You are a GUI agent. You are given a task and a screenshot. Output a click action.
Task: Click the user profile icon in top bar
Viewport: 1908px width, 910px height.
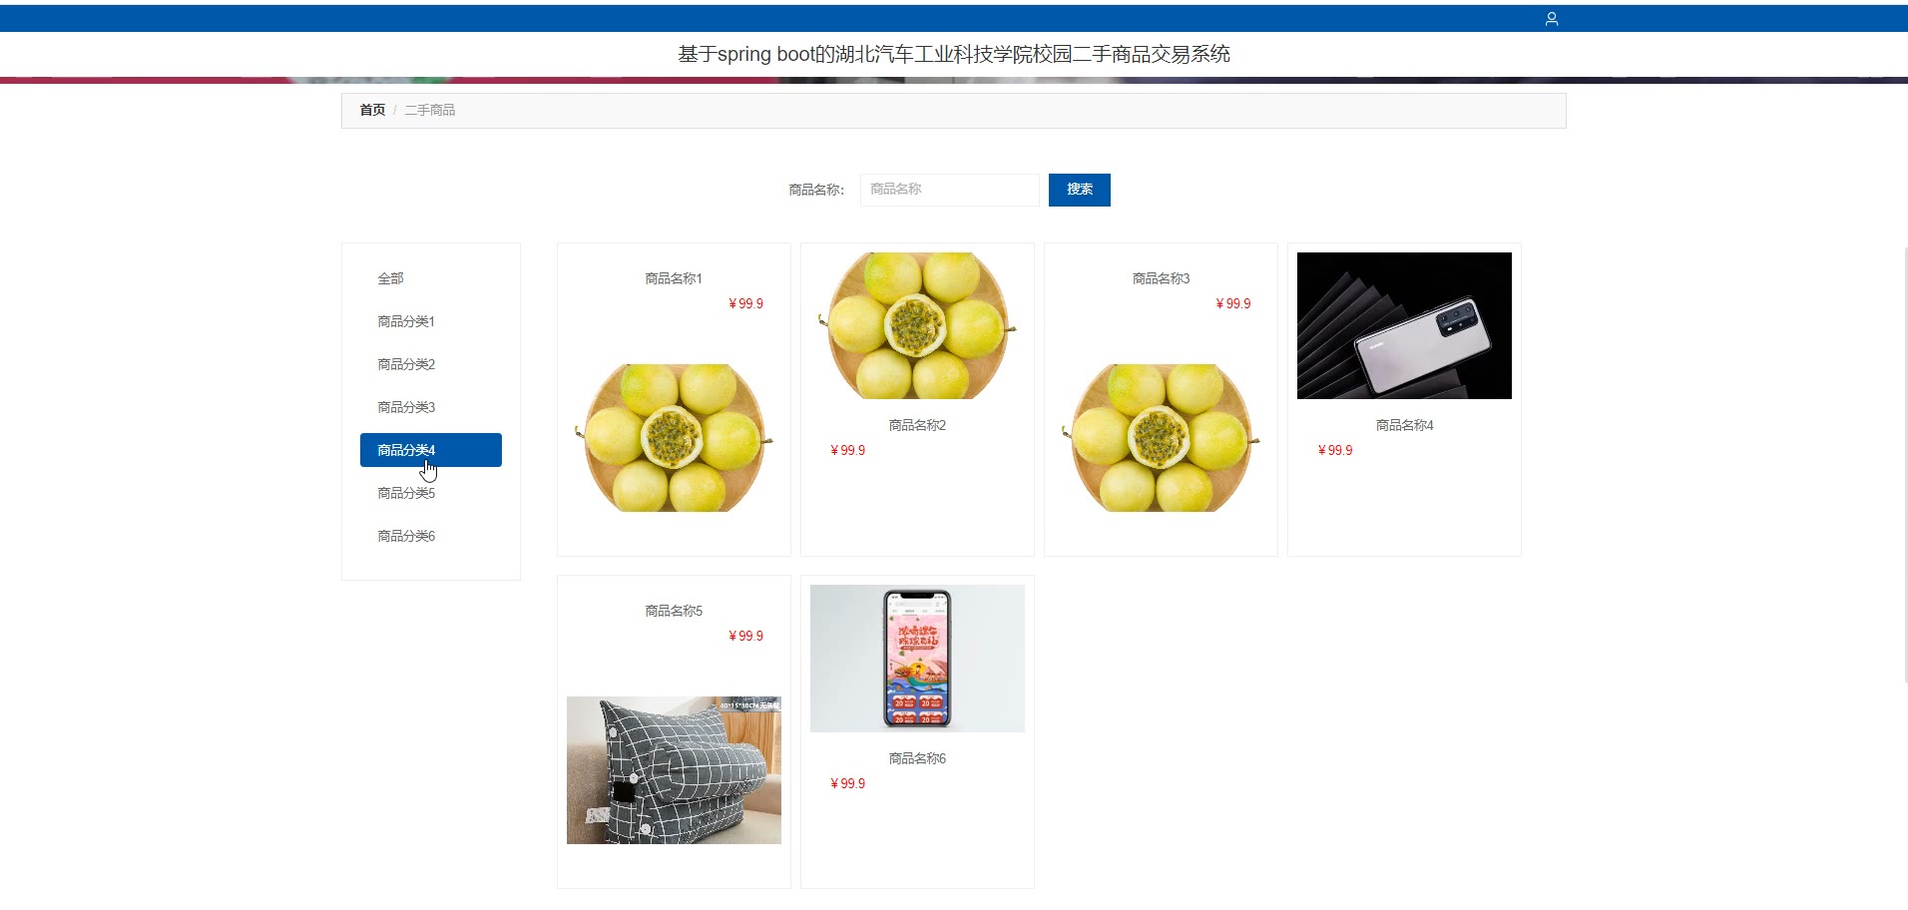click(x=1551, y=19)
